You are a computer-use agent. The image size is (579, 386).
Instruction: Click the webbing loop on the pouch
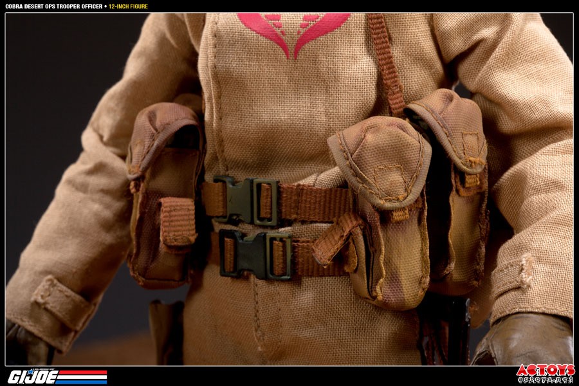[x=178, y=221]
